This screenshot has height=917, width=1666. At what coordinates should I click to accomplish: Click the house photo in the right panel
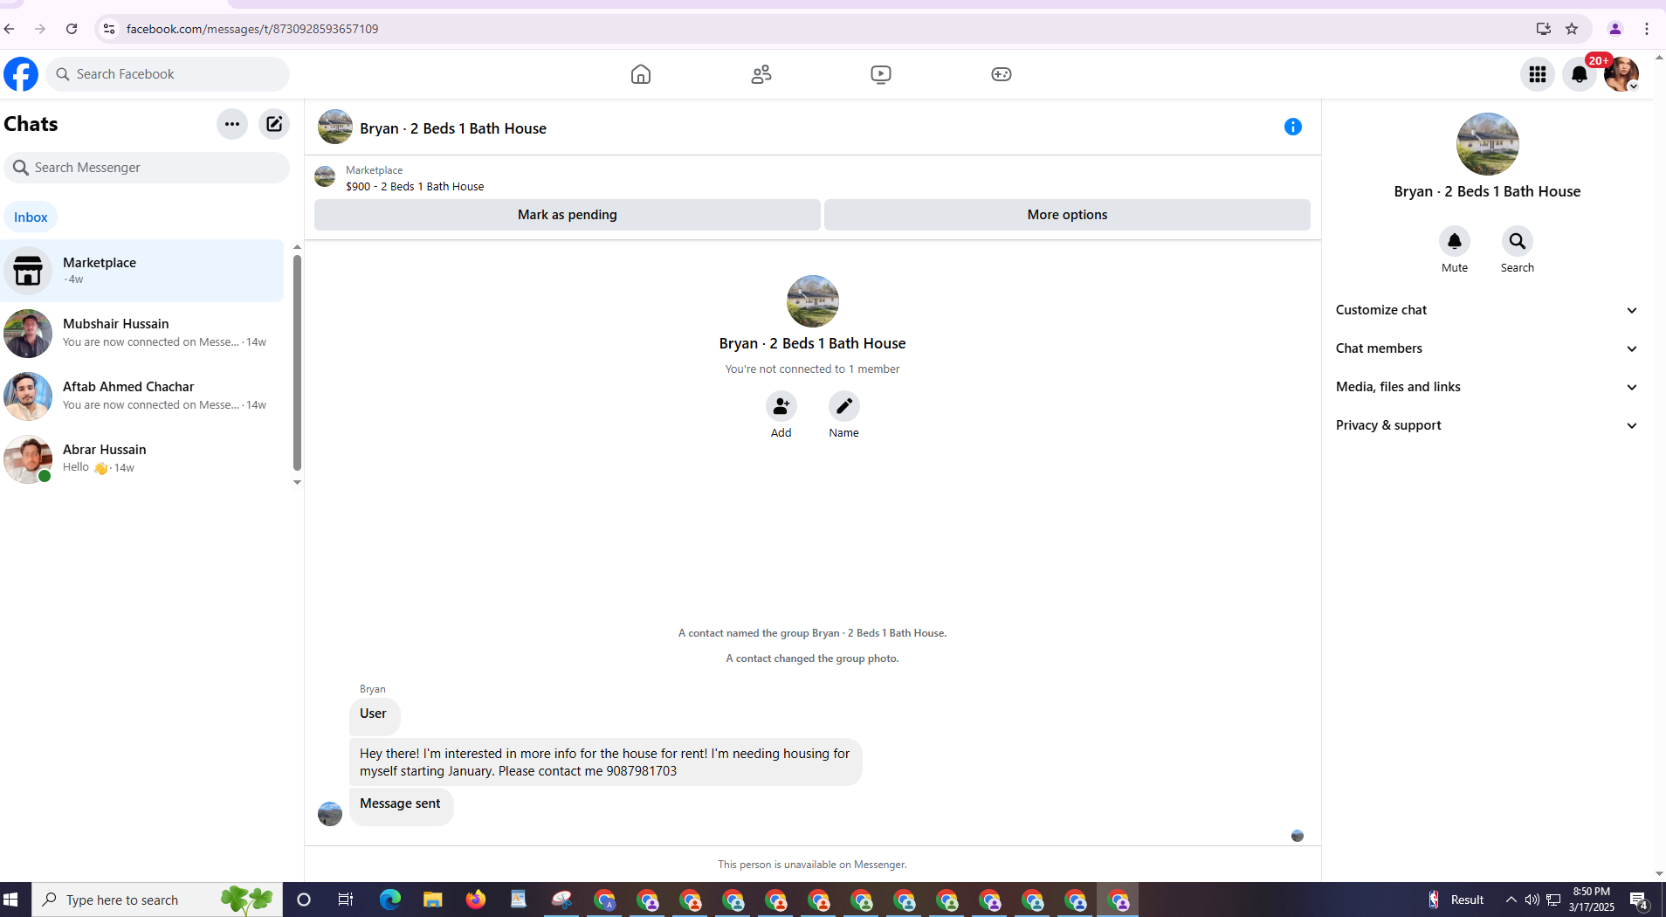coord(1488,144)
